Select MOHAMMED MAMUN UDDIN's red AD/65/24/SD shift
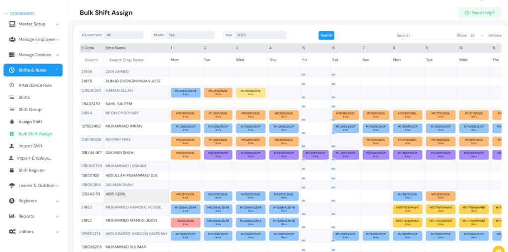 pyautogui.click(x=186, y=223)
